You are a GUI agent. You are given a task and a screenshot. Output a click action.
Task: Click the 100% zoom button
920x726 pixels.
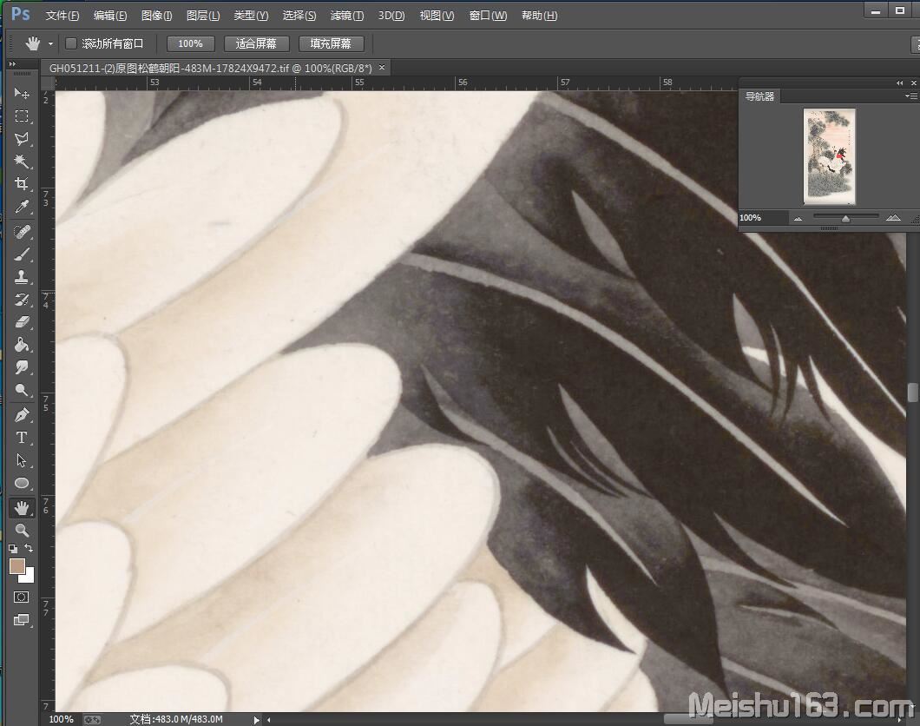pos(191,44)
